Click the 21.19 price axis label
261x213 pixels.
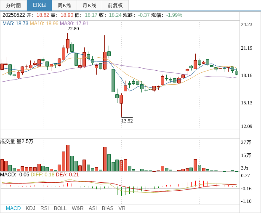tap(247, 48)
